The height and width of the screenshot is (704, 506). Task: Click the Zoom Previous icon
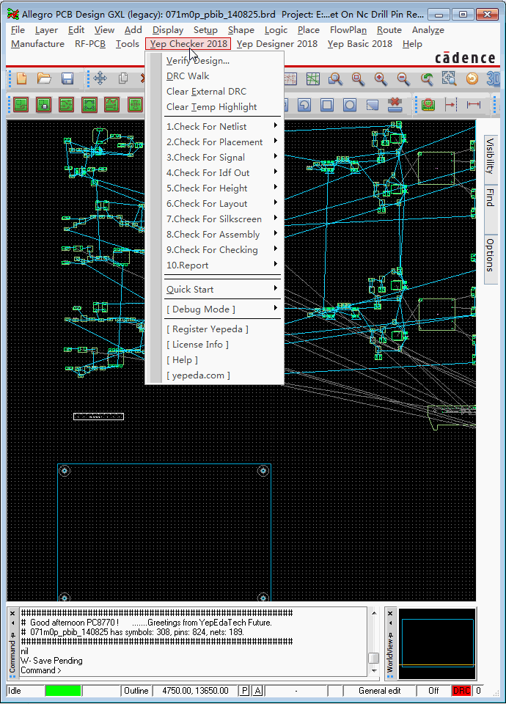pyautogui.click(x=426, y=79)
